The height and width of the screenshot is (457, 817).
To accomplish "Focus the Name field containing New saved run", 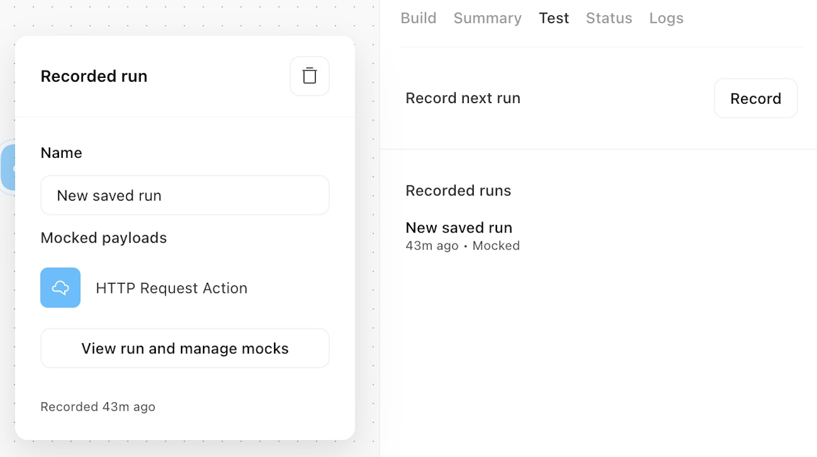I will pyautogui.click(x=185, y=195).
